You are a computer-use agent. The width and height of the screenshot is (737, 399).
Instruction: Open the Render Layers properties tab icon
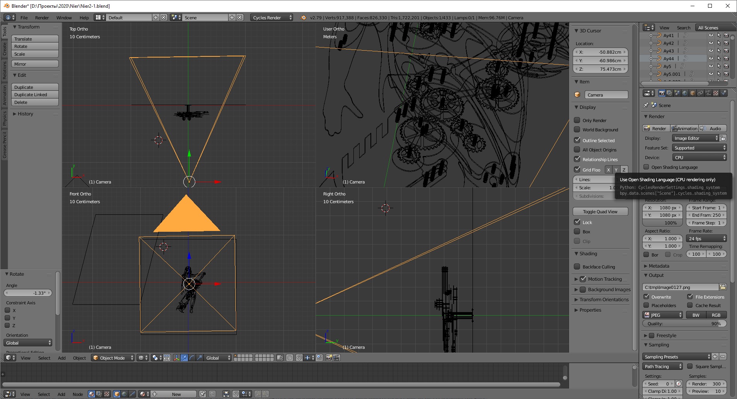click(669, 93)
